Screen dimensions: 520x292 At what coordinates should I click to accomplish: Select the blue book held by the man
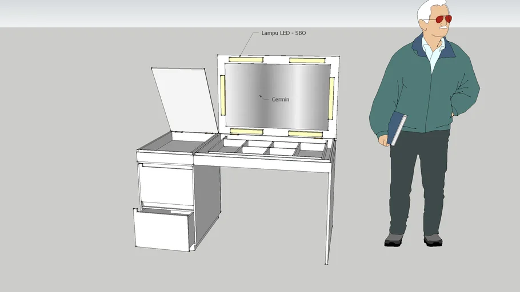click(x=397, y=128)
